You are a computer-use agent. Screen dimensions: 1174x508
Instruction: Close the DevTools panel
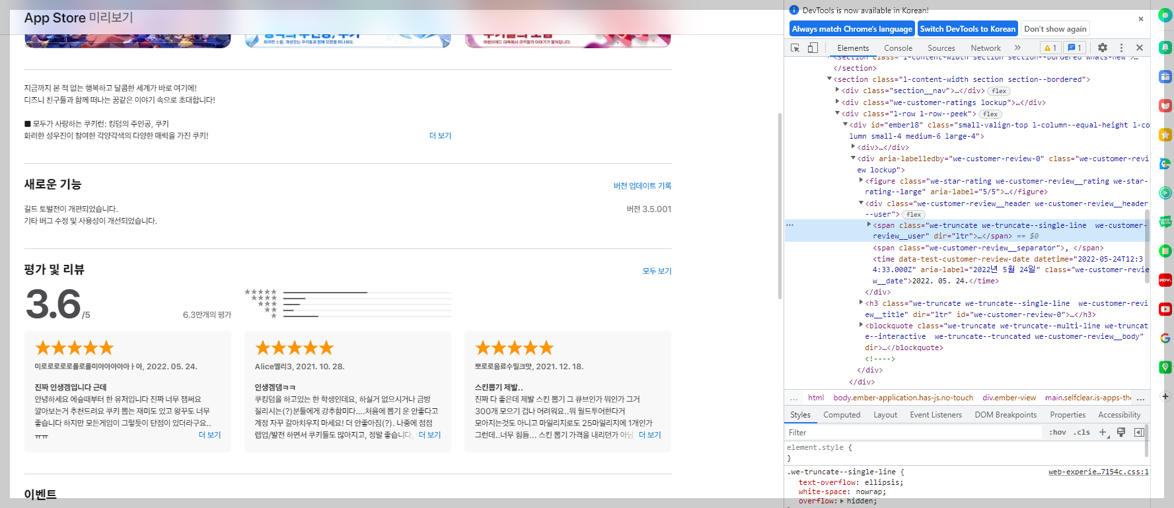pos(1140,48)
